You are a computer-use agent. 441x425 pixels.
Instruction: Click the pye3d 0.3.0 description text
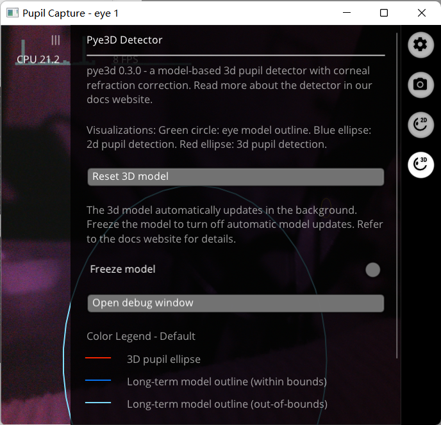229,85
